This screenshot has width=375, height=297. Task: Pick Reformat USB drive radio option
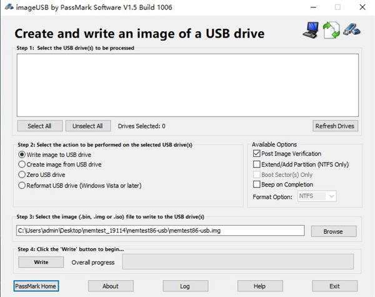pos(22,185)
